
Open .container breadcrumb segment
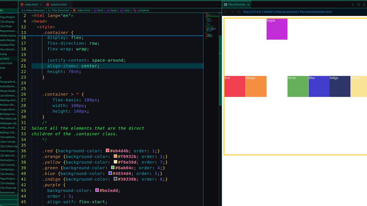point(143,10)
